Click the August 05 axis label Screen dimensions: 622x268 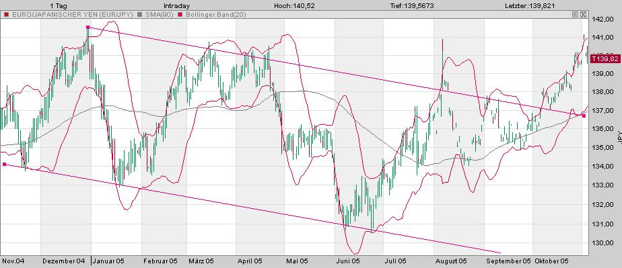click(451, 261)
